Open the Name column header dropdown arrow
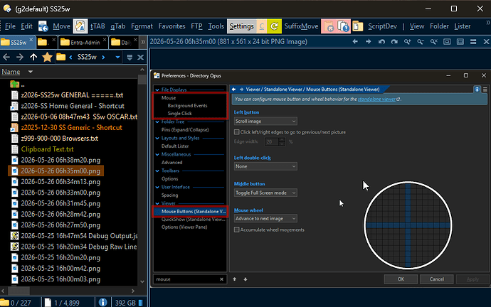This screenshot has height=307, width=491. pyautogui.click(x=31, y=72)
